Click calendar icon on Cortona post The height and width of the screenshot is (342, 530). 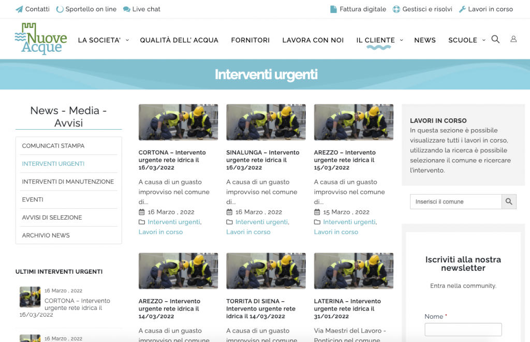142,212
